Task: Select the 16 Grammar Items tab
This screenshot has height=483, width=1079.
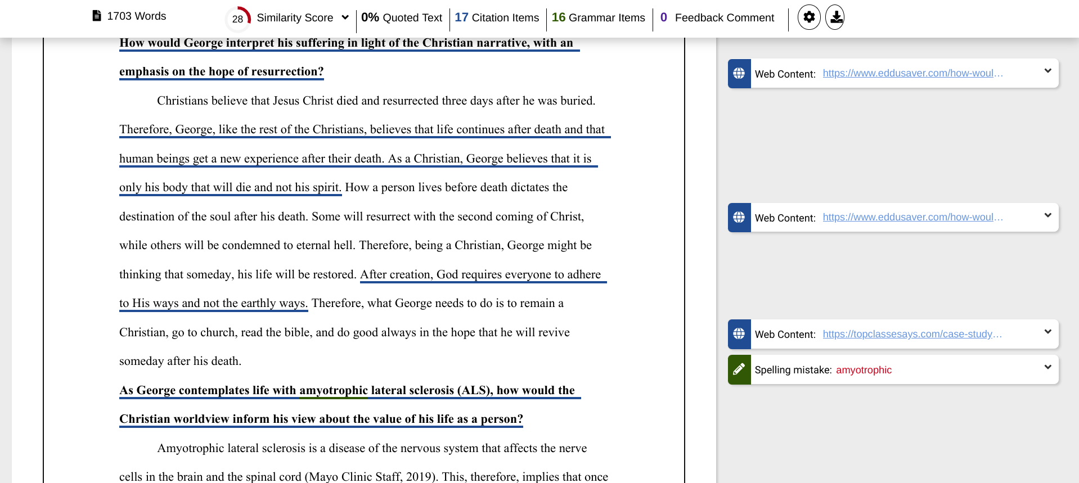Action: tap(599, 17)
